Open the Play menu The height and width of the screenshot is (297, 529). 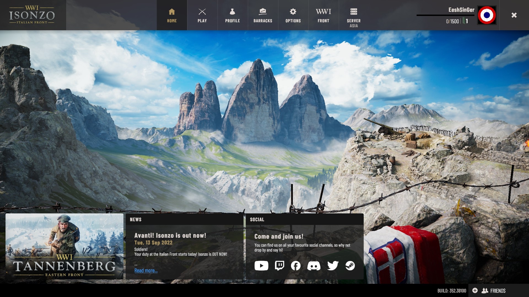202,15
